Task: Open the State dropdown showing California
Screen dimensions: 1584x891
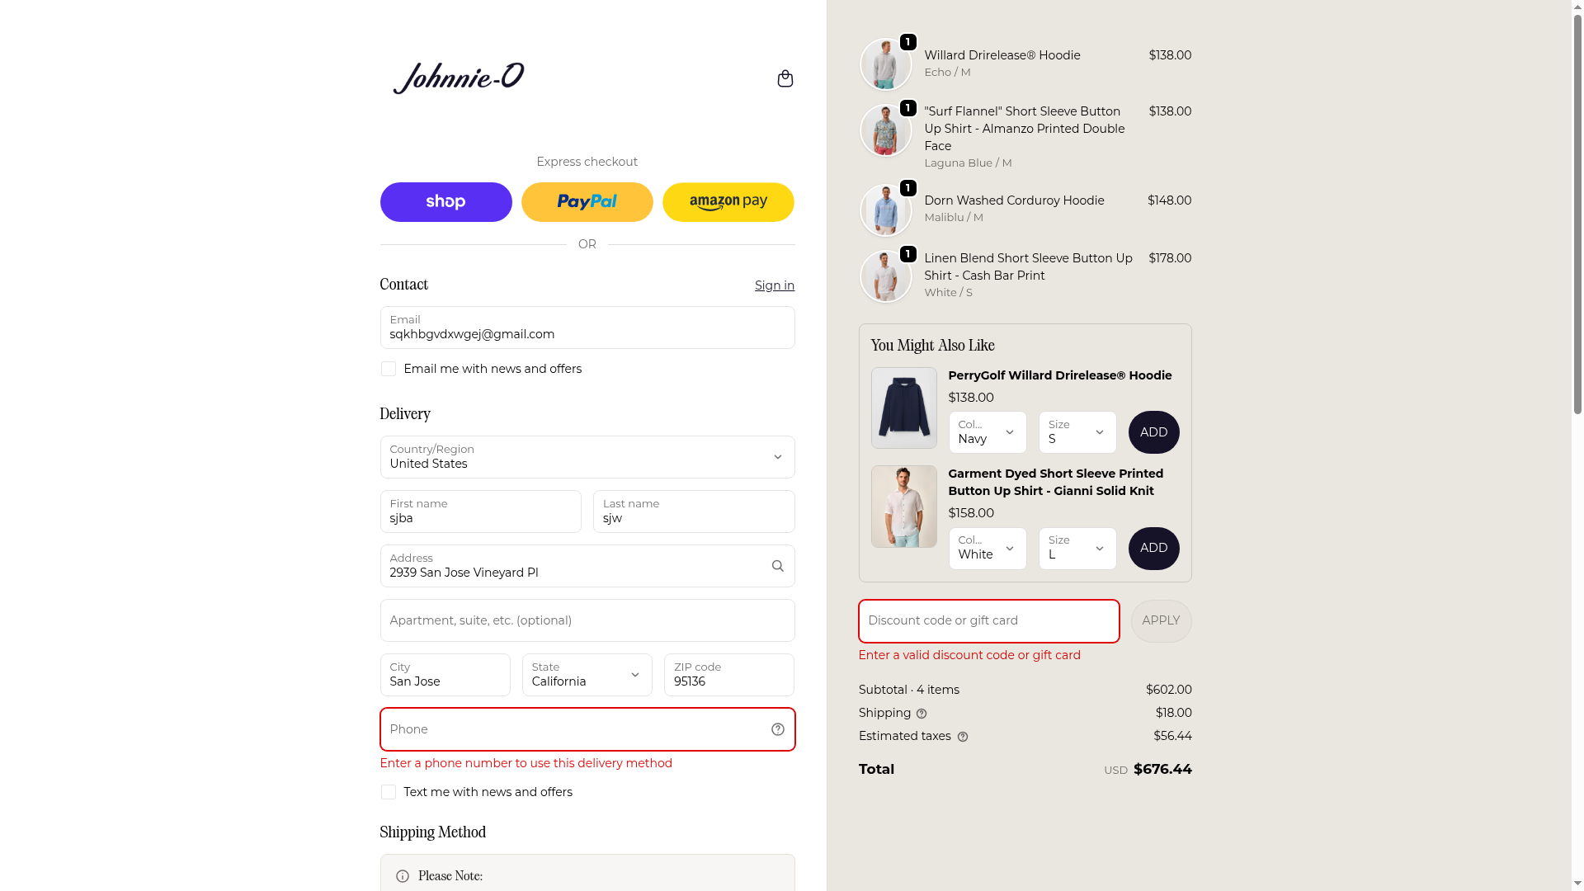Action: point(587,675)
